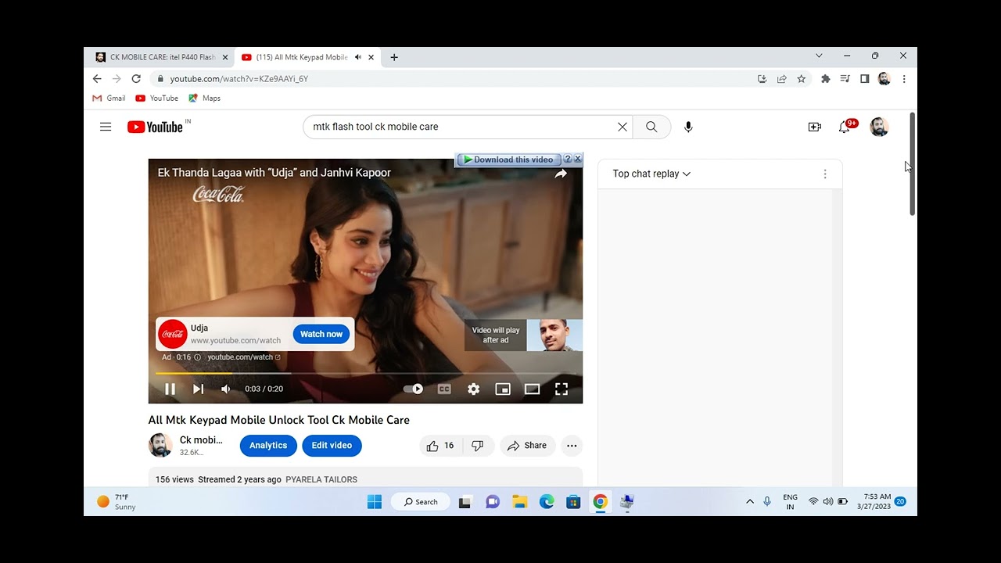1001x563 pixels.
Task: Toggle closed captions CC button
Action: point(444,389)
